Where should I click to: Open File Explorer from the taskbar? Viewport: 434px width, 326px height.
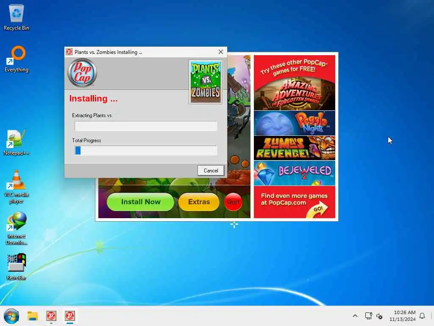(32, 316)
